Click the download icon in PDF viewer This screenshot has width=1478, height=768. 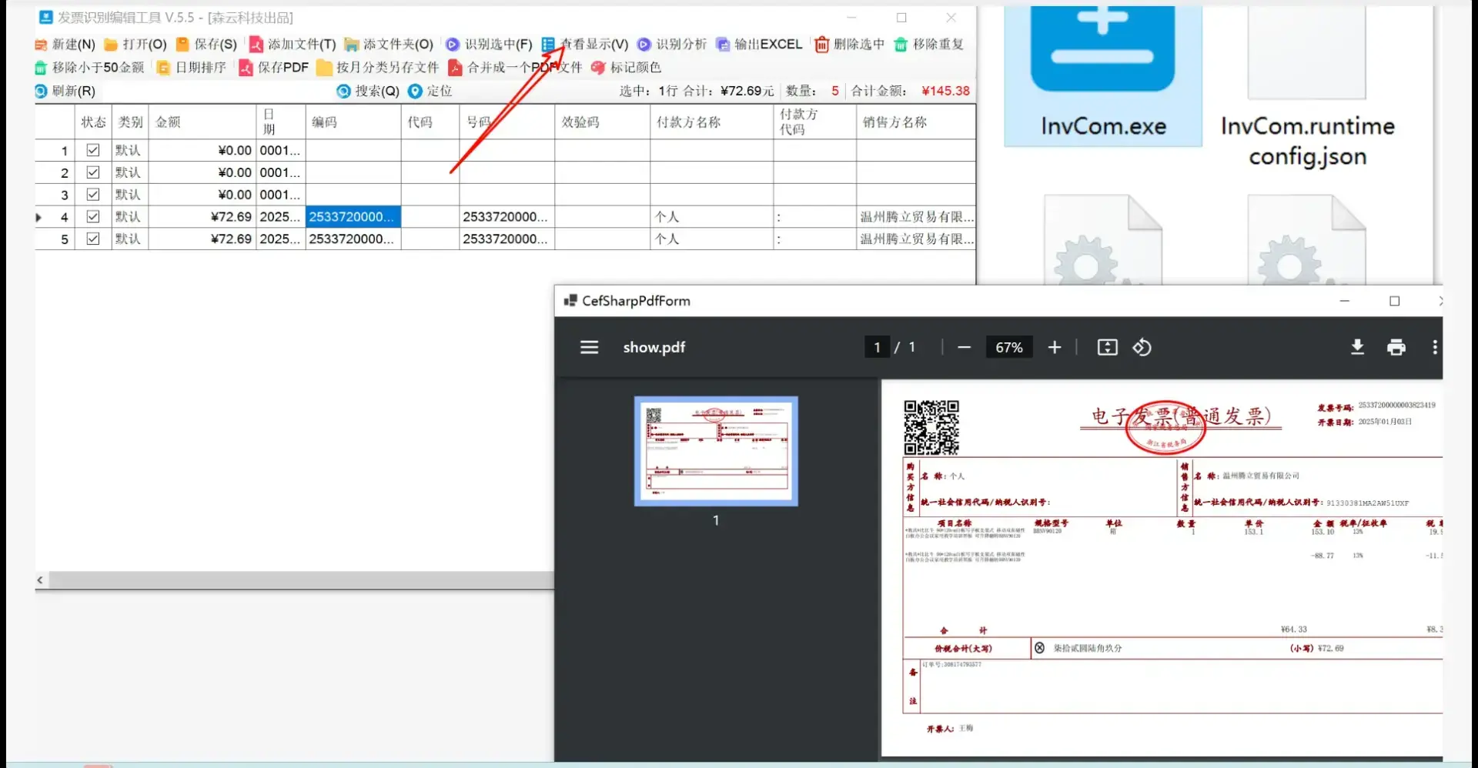click(1357, 347)
